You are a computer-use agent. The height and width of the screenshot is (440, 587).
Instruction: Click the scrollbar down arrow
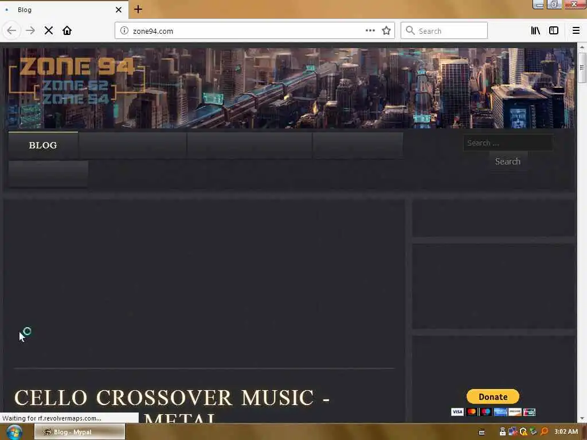tap(581, 419)
